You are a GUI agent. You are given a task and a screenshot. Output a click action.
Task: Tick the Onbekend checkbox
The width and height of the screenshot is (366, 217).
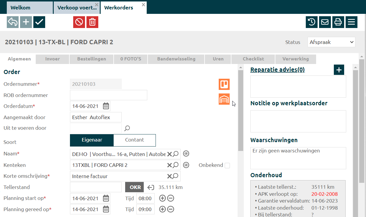point(227,165)
